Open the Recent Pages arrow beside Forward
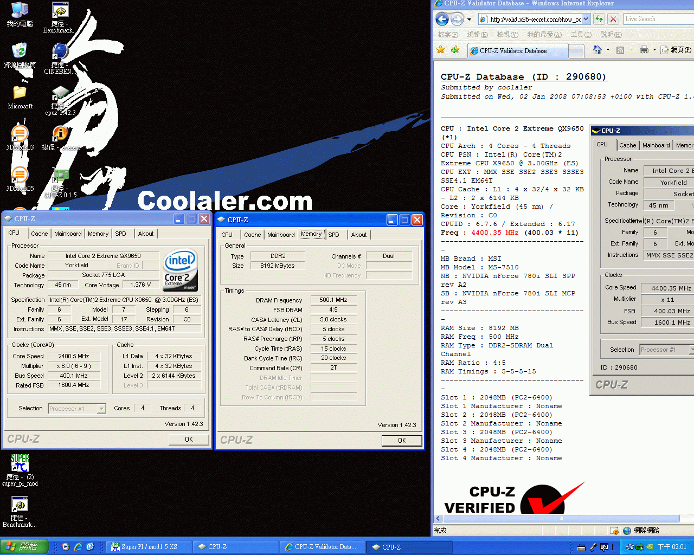This screenshot has width=694, height=555. click(x=469, y=20)
